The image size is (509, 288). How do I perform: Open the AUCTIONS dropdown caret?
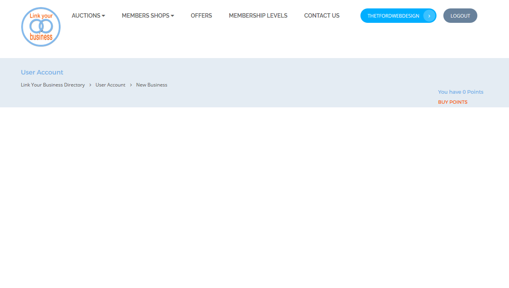103,16
